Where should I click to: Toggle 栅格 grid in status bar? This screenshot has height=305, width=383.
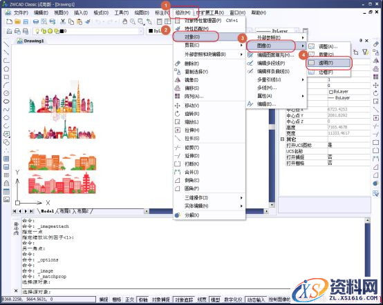tap(117, 299)
